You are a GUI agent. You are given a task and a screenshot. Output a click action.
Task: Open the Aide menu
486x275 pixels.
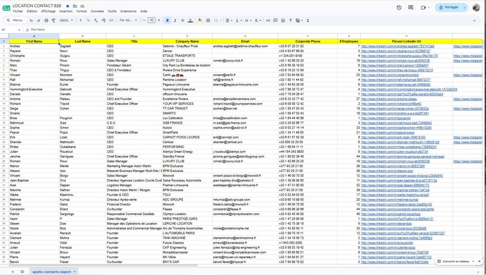point(144,11)
